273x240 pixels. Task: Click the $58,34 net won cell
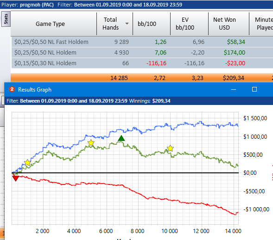click(x=236, y=42)
